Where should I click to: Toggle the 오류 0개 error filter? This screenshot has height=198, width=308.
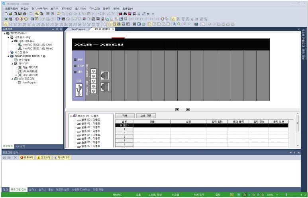(27, 157)
